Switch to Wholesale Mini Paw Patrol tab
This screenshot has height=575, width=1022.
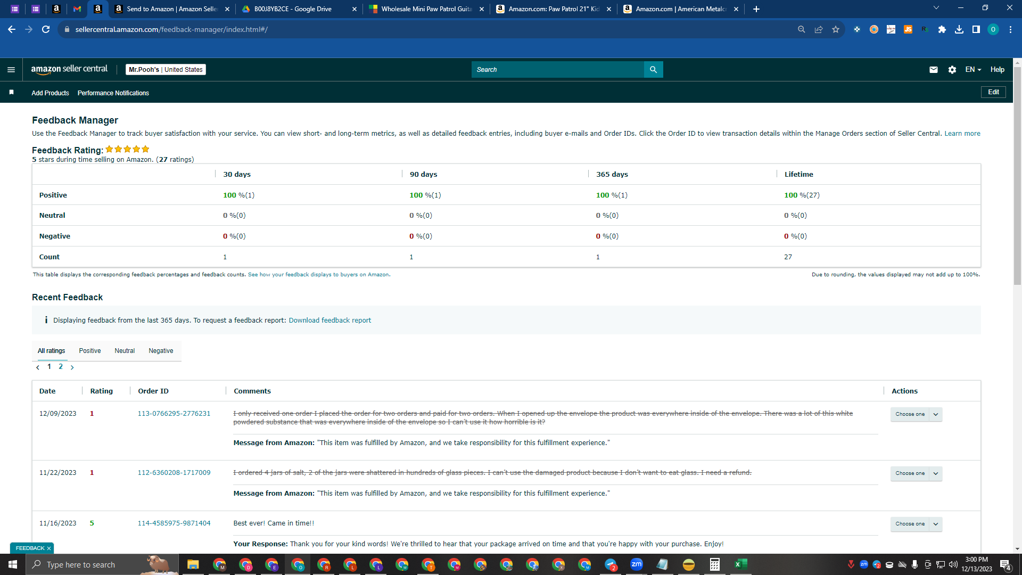426,9
